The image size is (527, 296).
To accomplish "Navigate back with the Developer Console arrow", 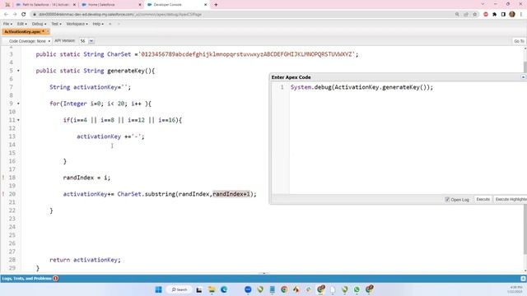I will click(x=110, y=24).
